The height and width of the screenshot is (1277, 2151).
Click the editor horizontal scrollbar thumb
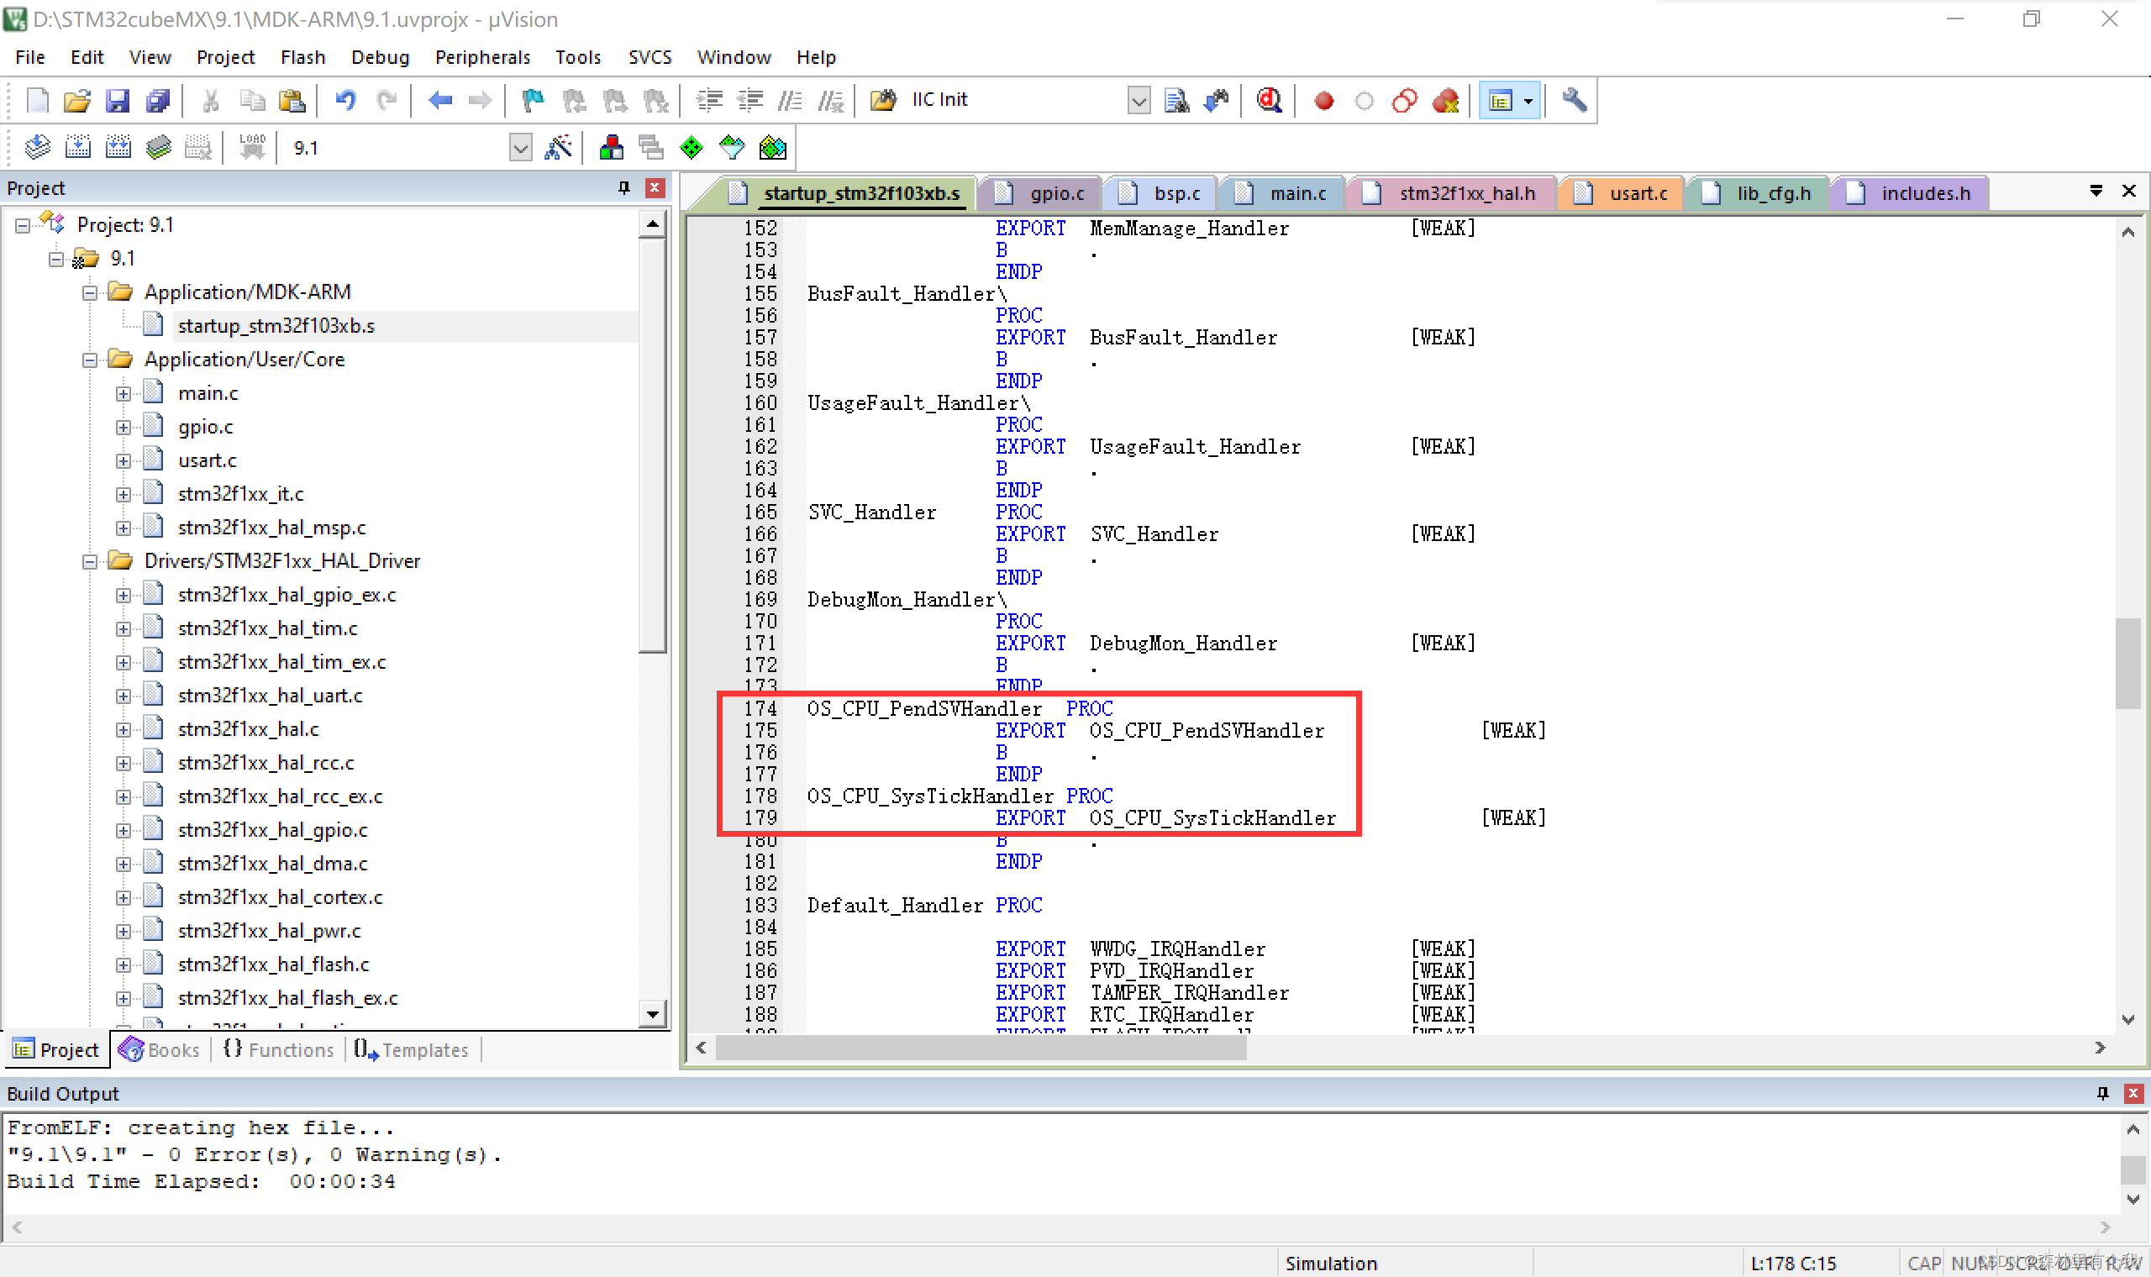coord(981,1048)
